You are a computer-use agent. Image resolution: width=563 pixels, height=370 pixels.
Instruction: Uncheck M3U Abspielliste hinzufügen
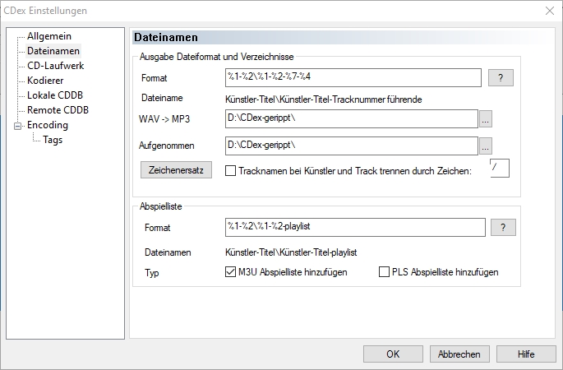231,272
